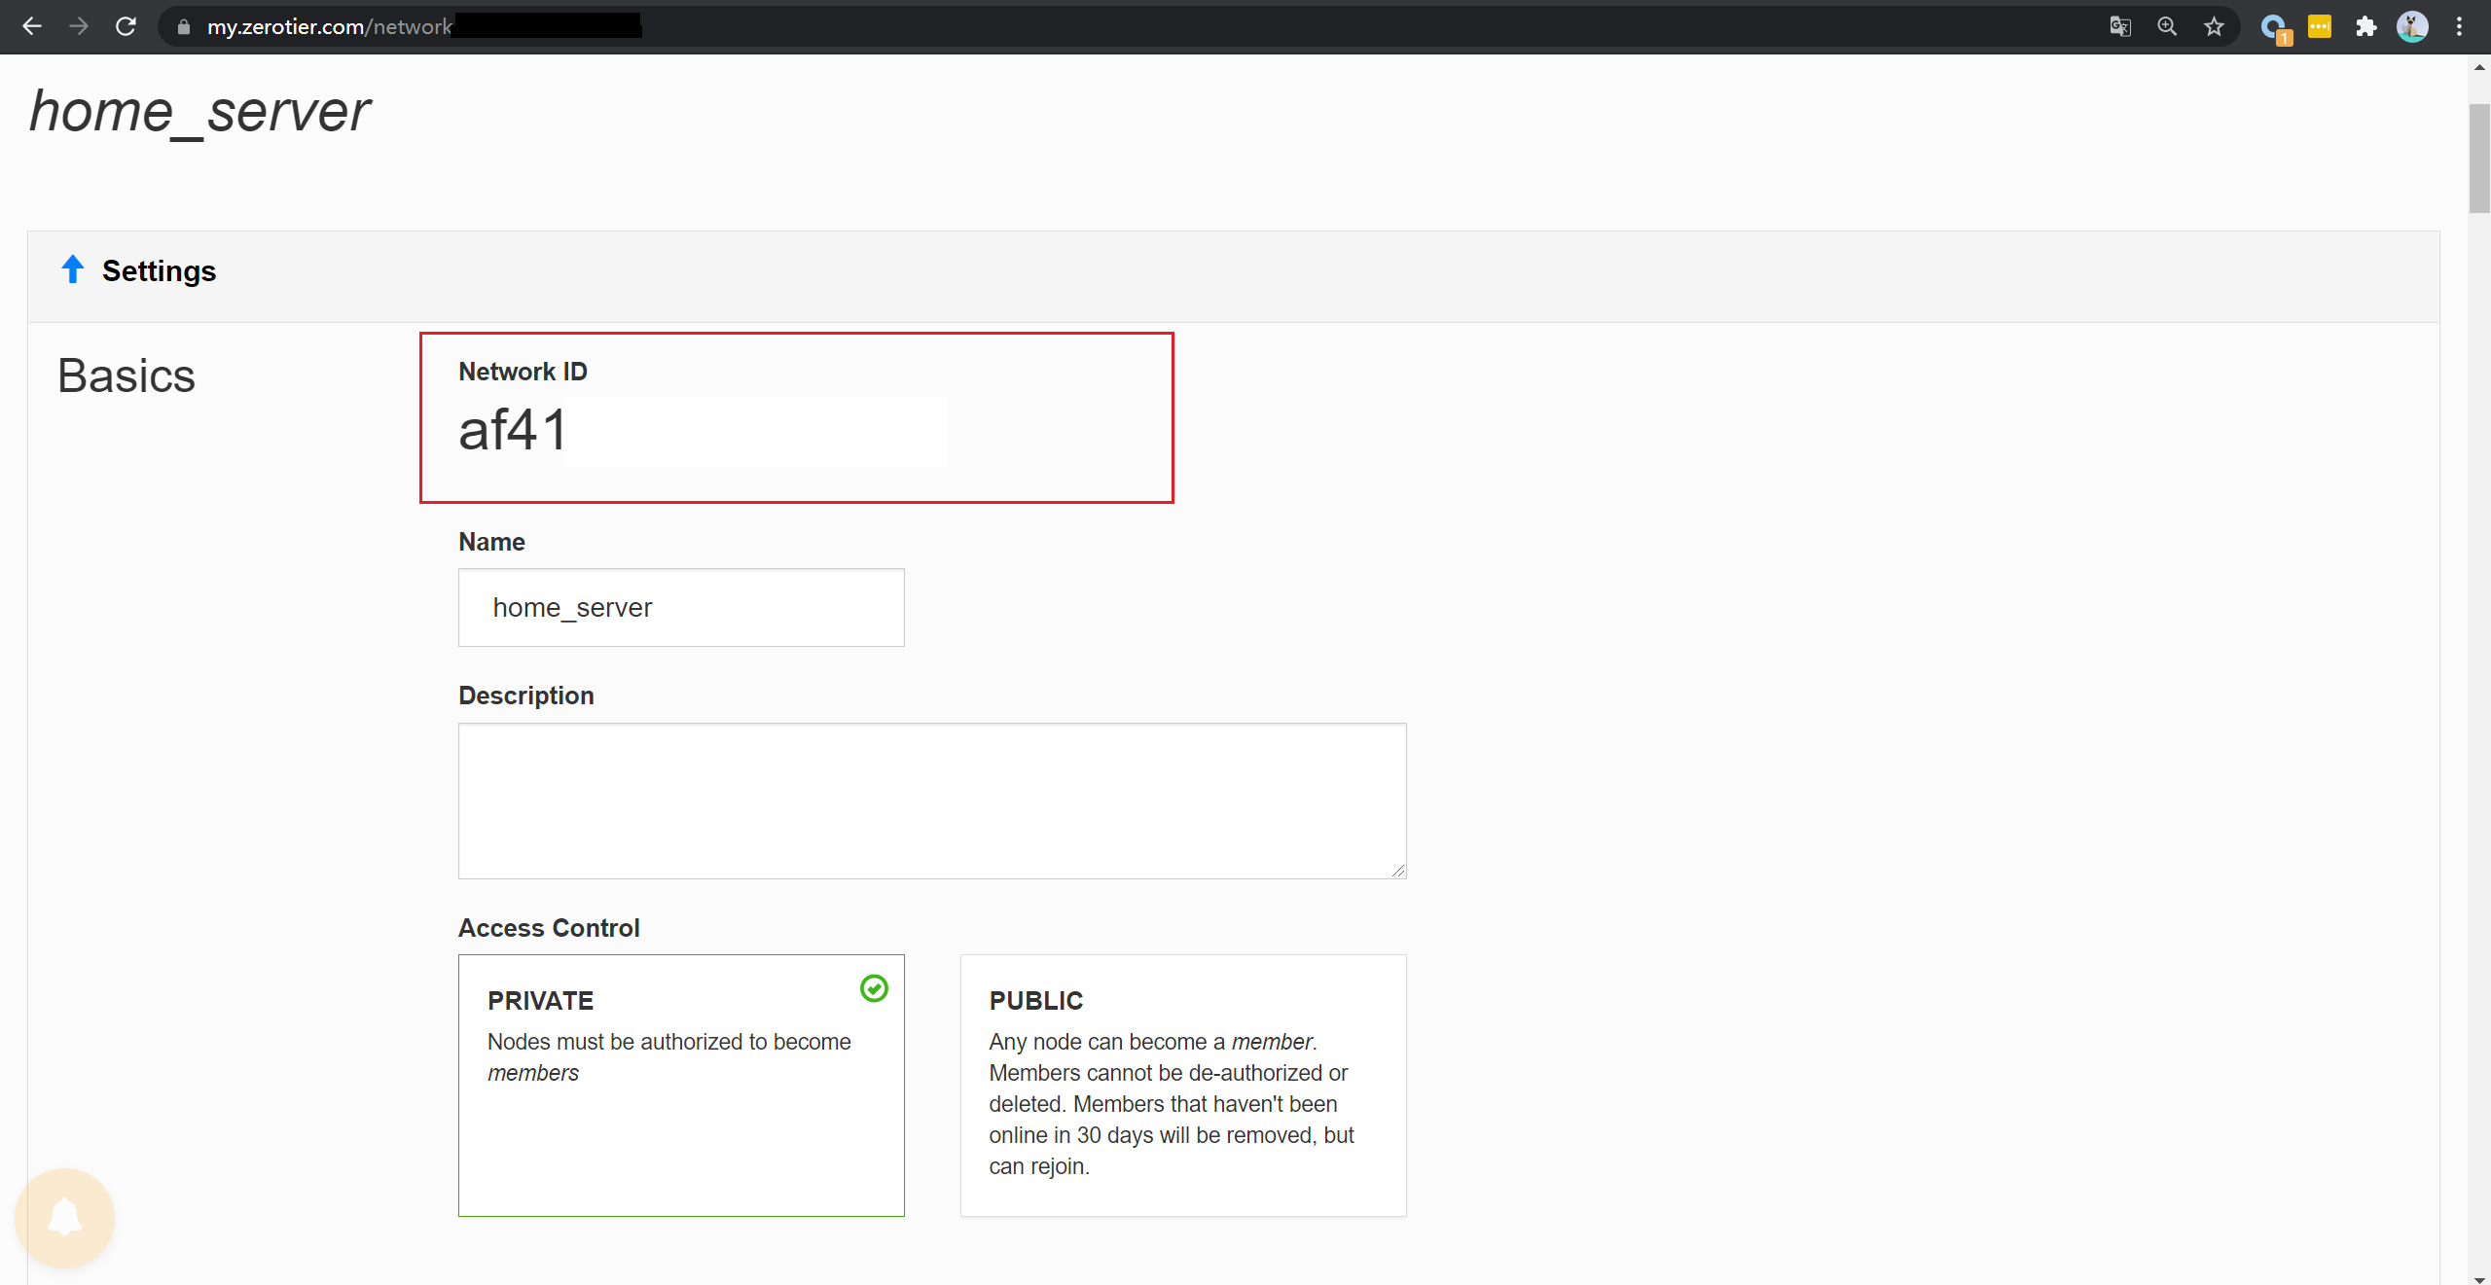The height and width of the screenshot is (1285, 2491).
Task: Click the Basics section label
Action: coord(126,375)
